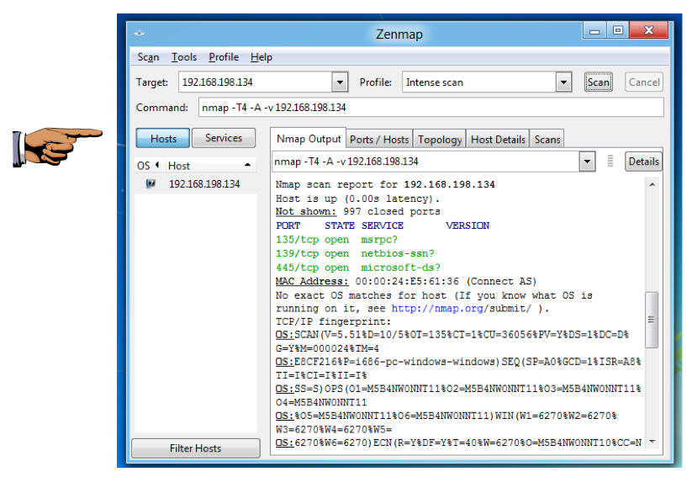Toggle the Hosts view button
The width and height of the screenshot is (692, 477).
pos(163,138)
